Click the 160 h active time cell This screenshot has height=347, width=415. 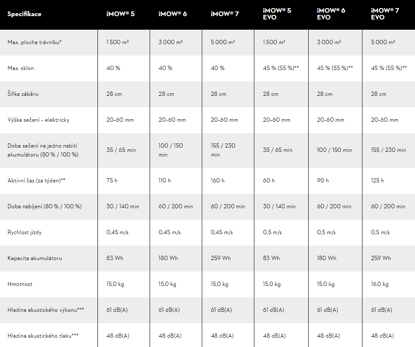tap(217, 180)
